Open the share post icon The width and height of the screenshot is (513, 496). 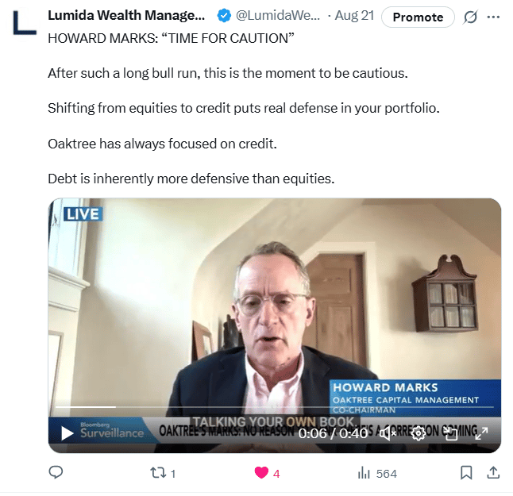click(x=493, y=472)
